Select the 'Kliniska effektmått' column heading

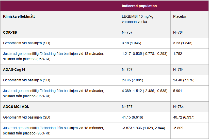point(19,17)
